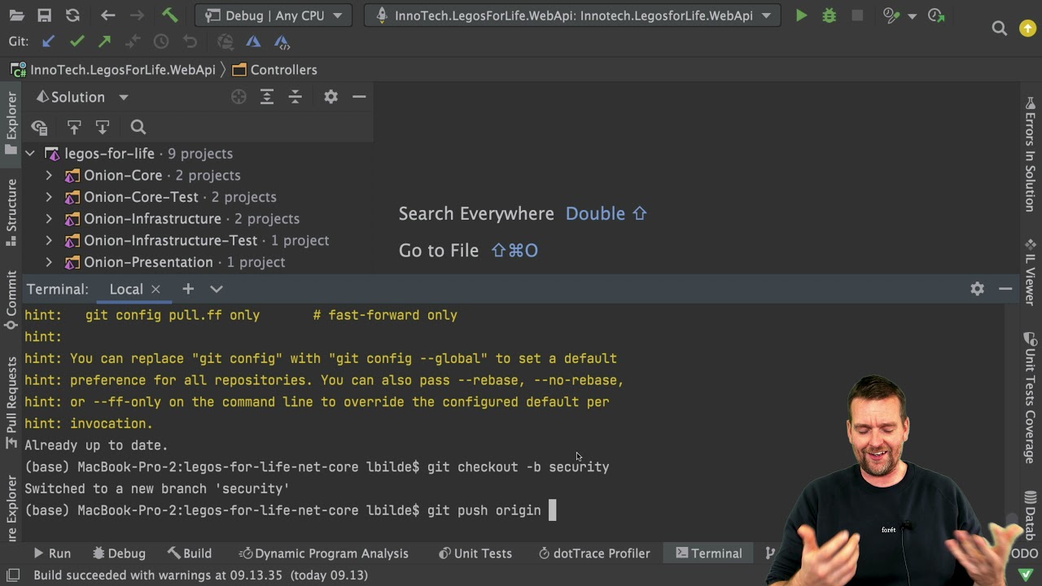The height and width of the screenshot is (586, 1042).
Task: Open the InnoTech.LegosForLife.WebApi run configuration dropdown
Action: click(573, 15)
